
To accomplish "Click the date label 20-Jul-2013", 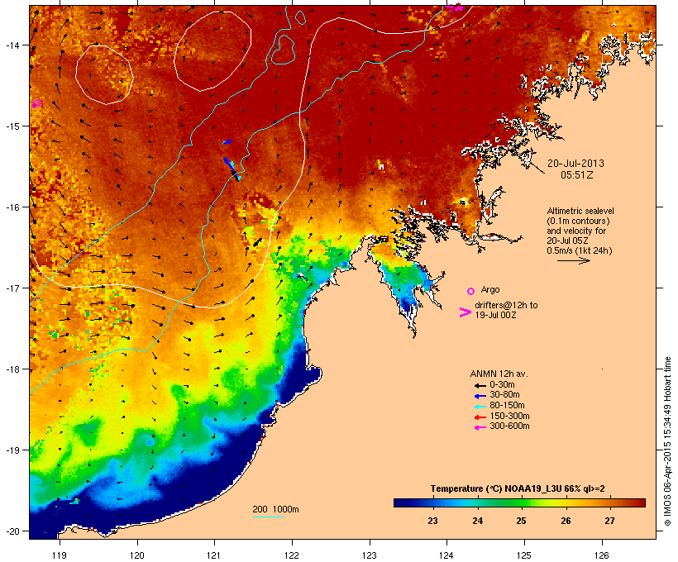I will pos(575,164).
